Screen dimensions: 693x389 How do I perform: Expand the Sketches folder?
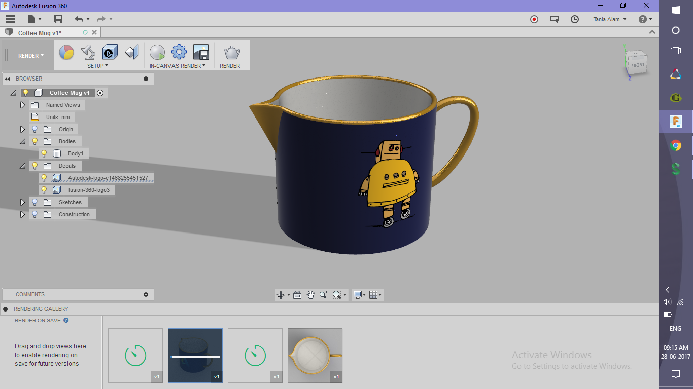(22, 202)
